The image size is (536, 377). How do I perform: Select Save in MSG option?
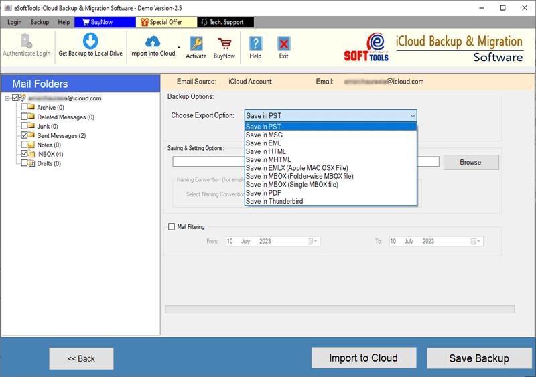(x=331, y=135)
